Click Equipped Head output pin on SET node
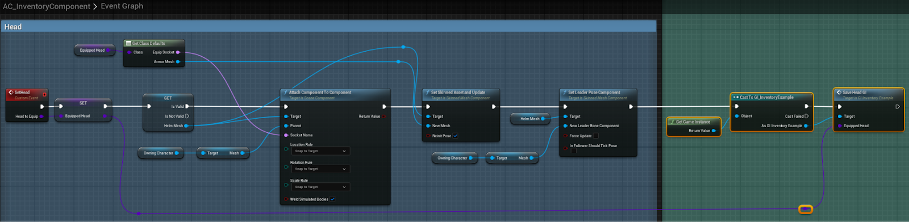The height and width of the screenshot is (222, 909). (105, 116)
